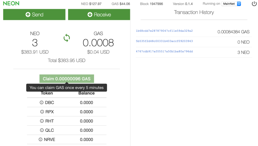Click the info icon next to DBC
The width and height of the screenshot is (258, 146).
point(42,102)
